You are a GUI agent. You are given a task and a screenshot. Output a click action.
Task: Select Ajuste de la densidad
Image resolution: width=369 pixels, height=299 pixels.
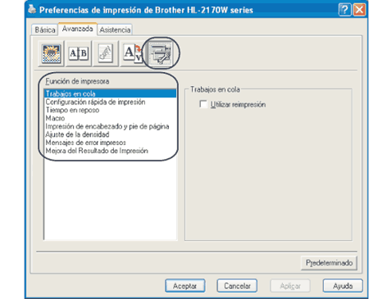(x=110, y=134)
